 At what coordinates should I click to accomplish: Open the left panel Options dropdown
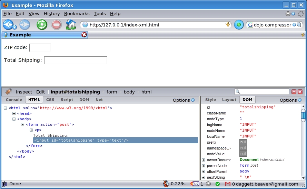(184, 100)
